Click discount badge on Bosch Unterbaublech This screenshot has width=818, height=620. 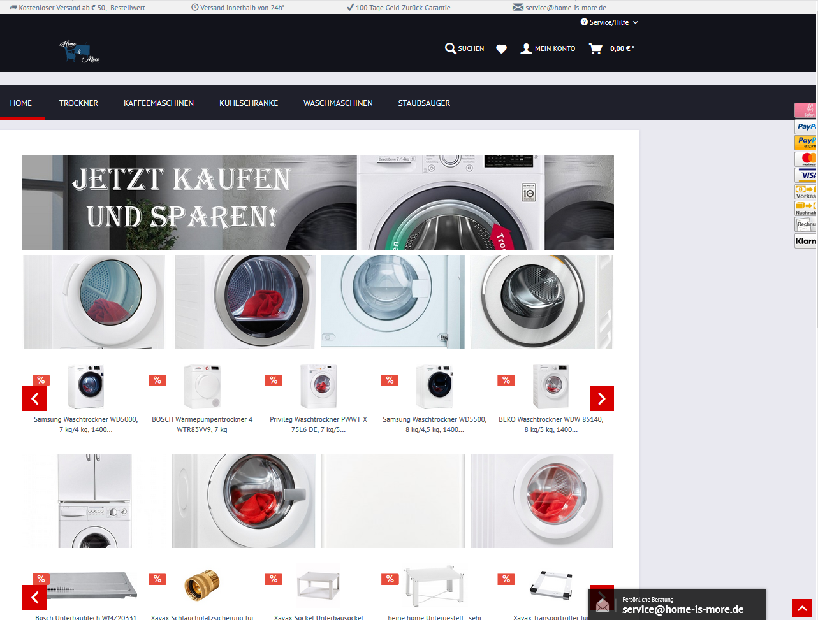[x=41, y=579]
